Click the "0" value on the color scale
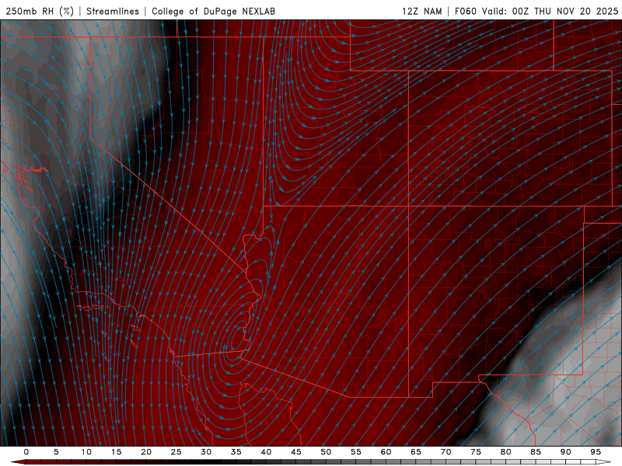Viewport: 622px width, 466px height. click(26, 452)
